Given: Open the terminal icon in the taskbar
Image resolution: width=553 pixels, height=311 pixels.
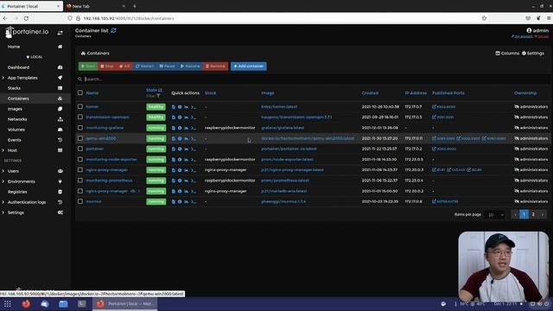Looking at the screenshot, I should point(82,303).
